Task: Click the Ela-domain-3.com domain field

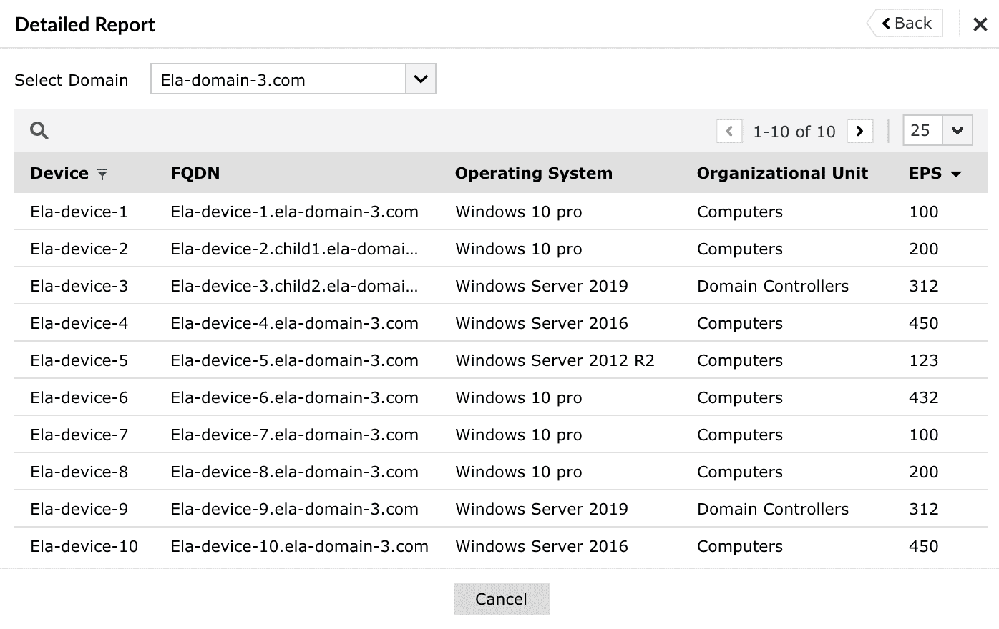Action: 278,79
